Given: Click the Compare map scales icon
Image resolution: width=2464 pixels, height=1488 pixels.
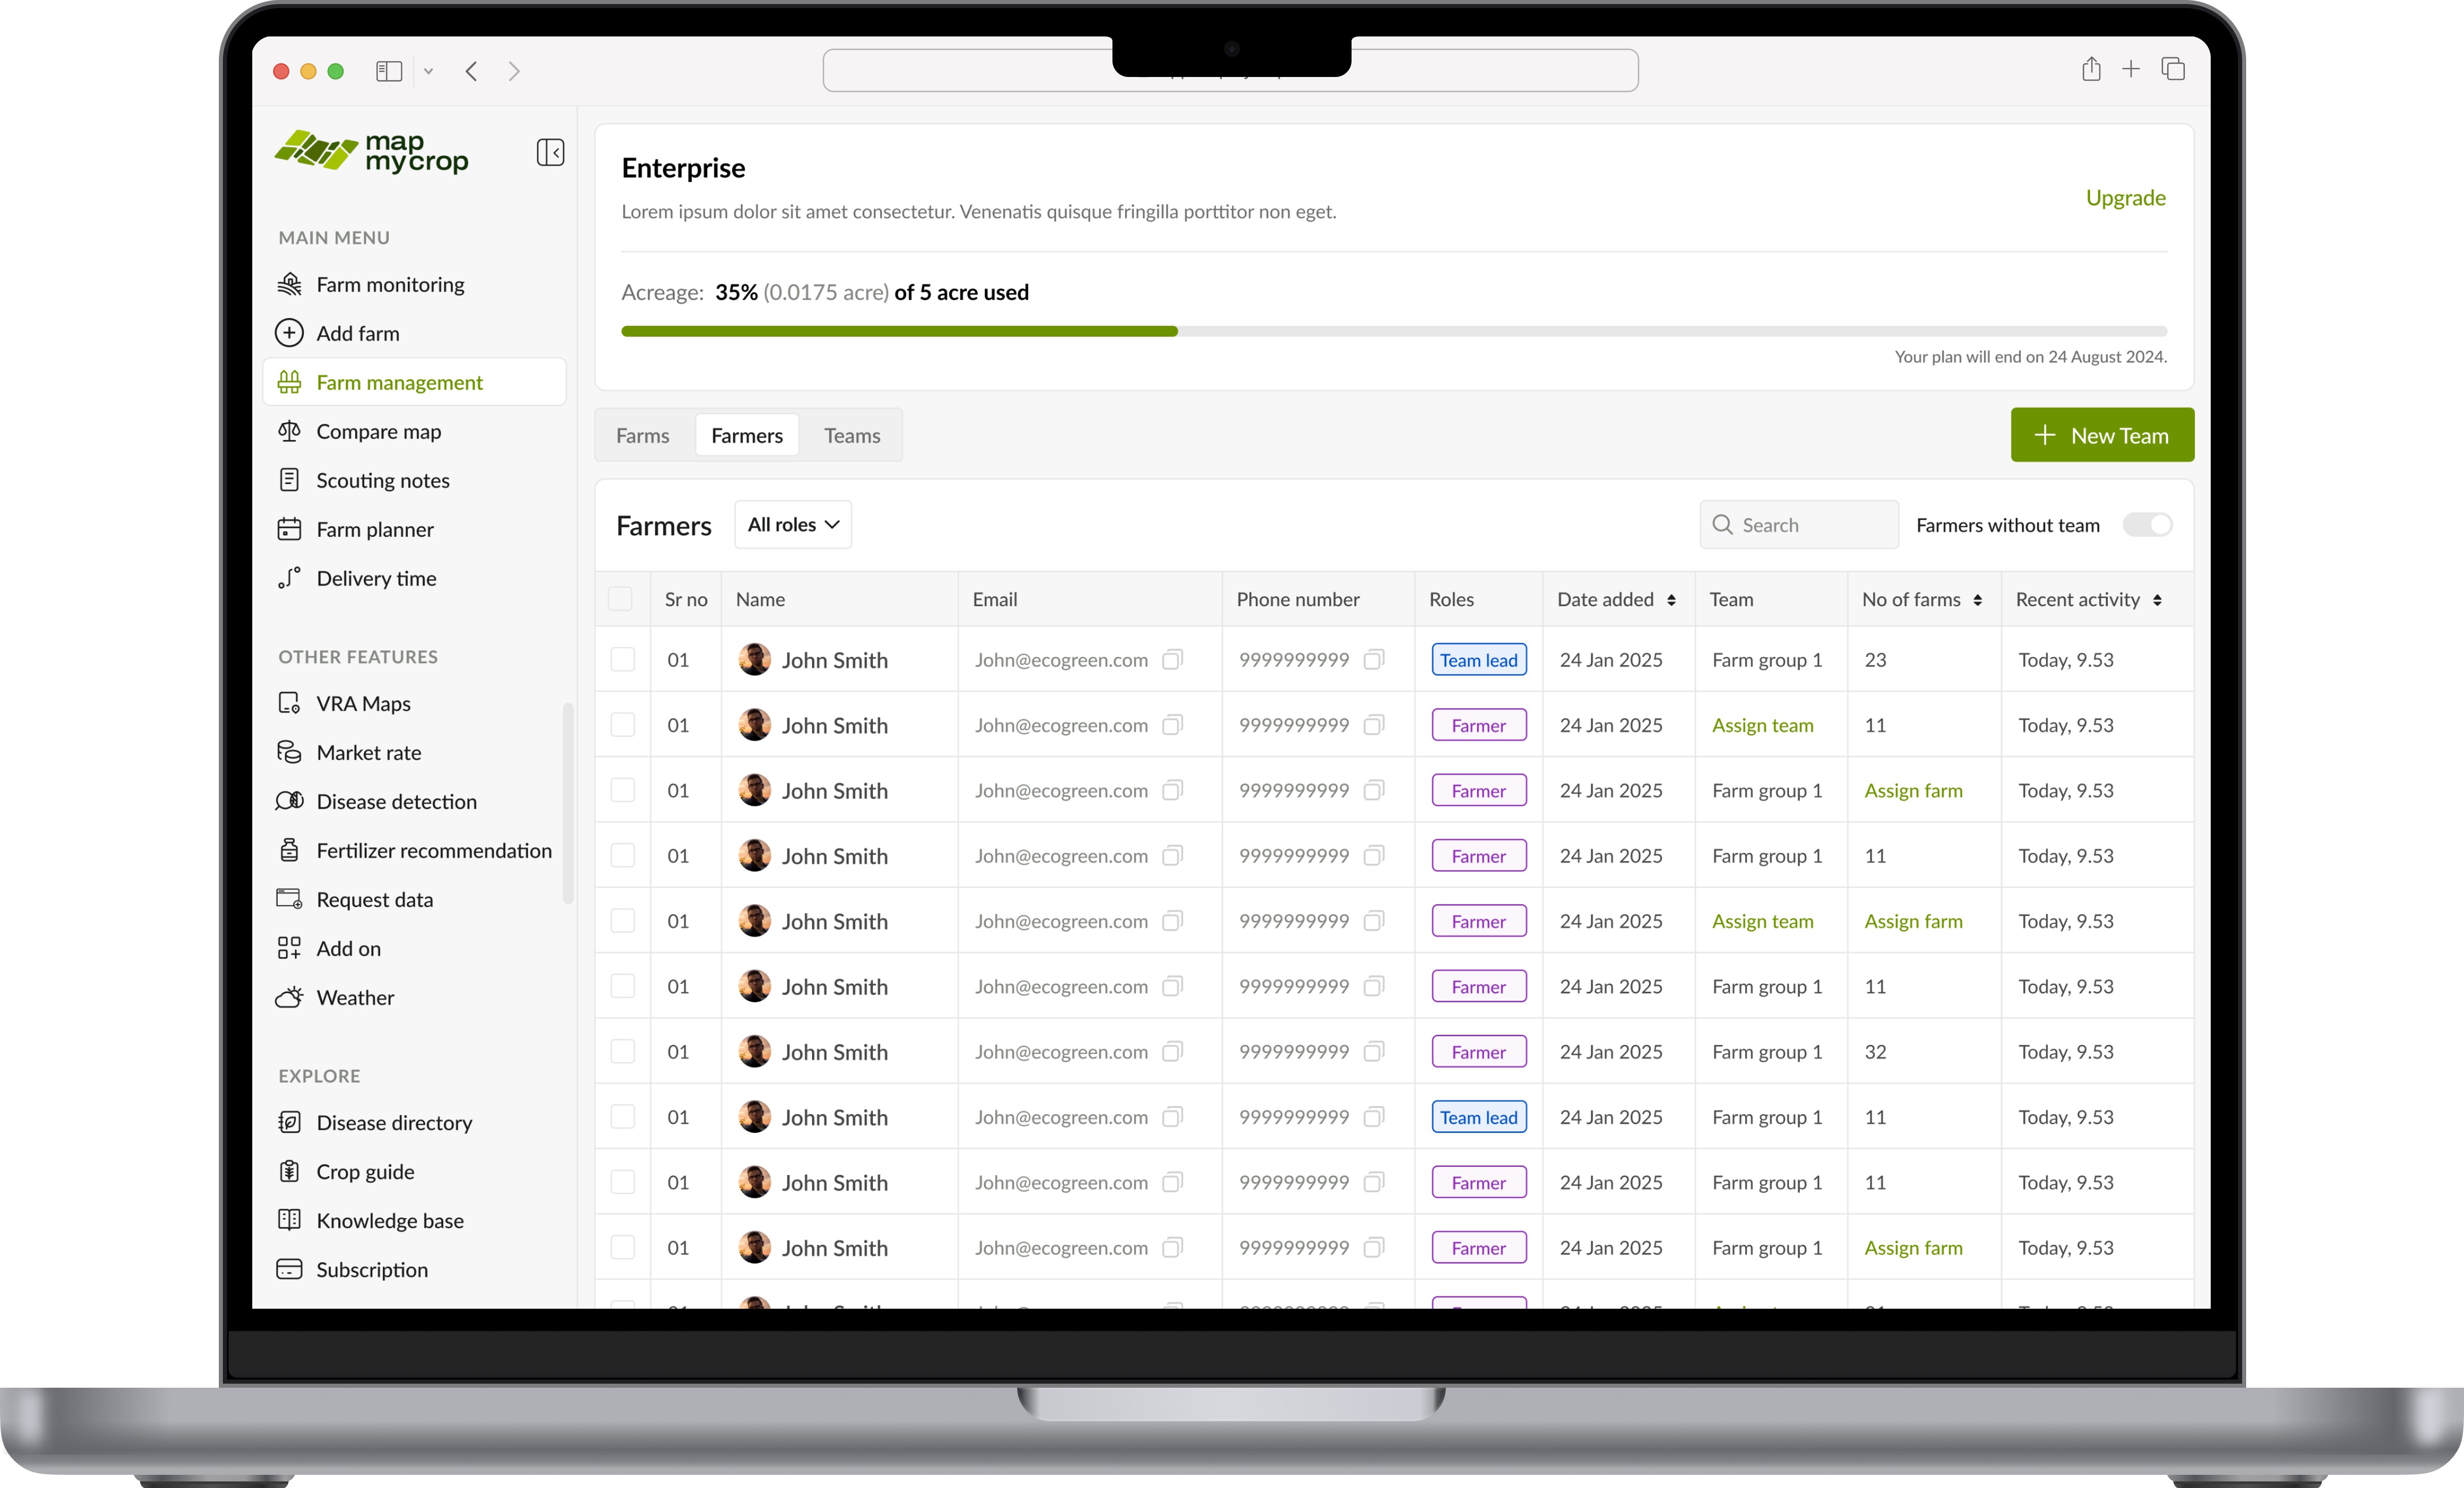Looking at the screenshot, I should [289, 431].
